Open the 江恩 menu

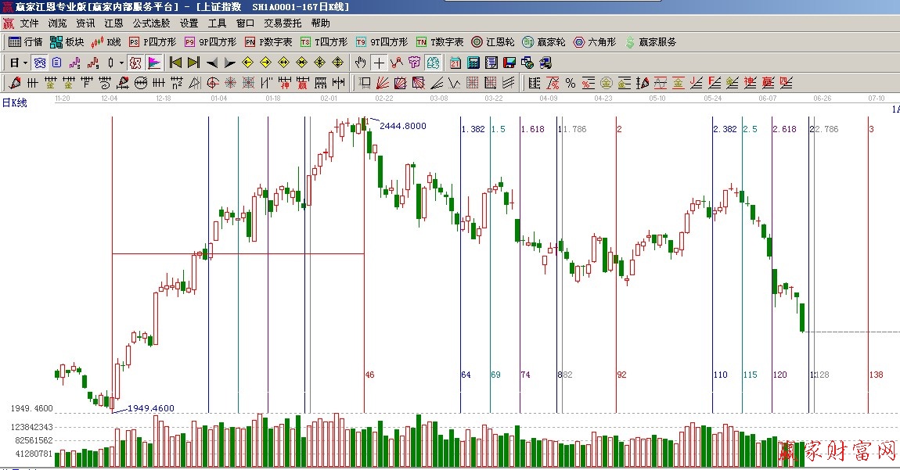(113, 23)
